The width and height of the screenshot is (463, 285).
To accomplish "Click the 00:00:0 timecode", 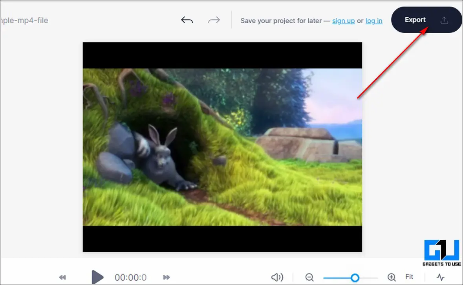I will tap(130, 277).
